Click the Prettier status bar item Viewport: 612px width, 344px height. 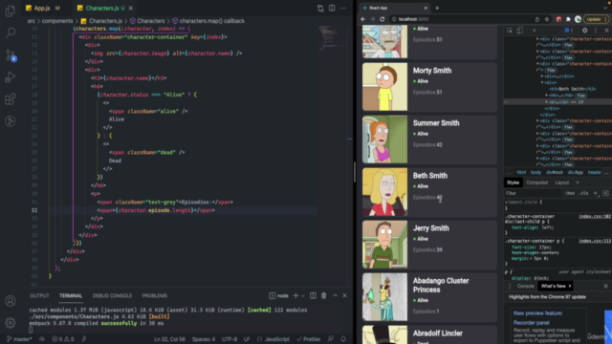click(308, 339)
